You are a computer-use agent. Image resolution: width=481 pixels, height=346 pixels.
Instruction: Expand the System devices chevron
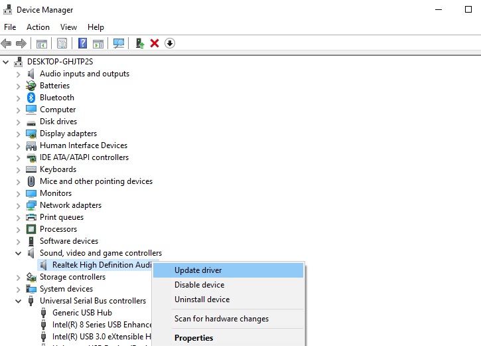click(x=19, y=289)
